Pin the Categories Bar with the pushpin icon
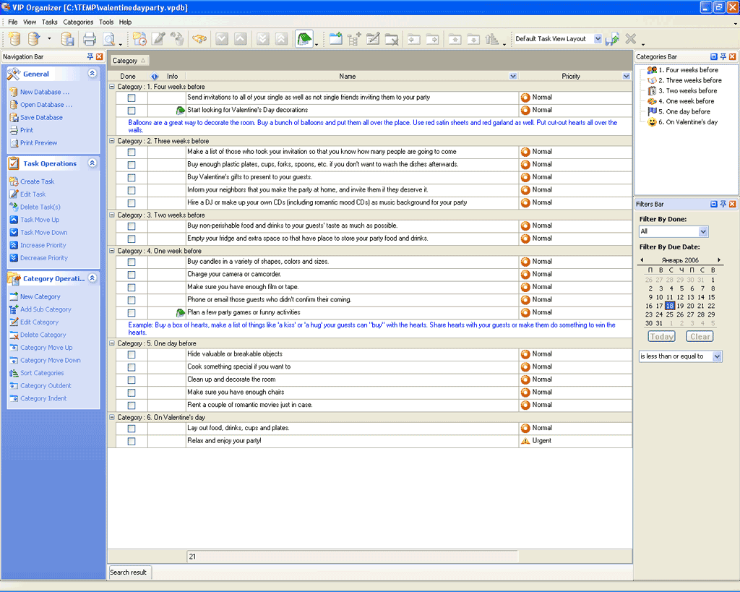Image resolution: width=740 pixels, height=592 pixels. click(723, 56)
